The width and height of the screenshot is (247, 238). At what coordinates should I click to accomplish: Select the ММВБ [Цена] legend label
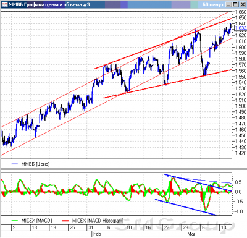click(35, 164)
